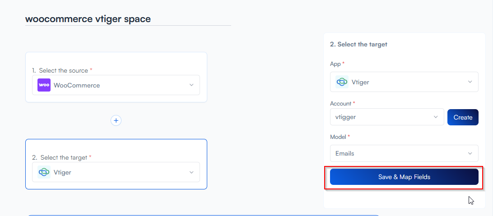Click the chevron arrow in the target card
The height and width of the screenshot is (216, 493).
tap(191, 172)
